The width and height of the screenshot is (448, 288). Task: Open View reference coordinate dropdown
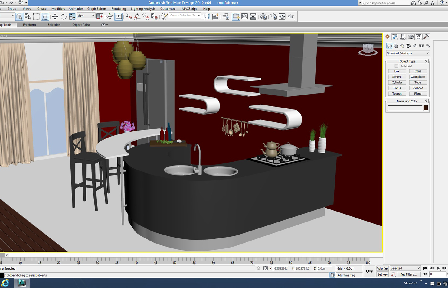pos(86,16)
